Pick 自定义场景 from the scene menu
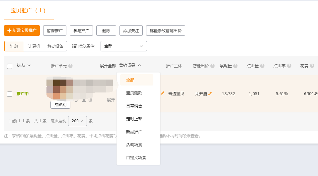Screen dimensions: 318x176 [136, 157]
